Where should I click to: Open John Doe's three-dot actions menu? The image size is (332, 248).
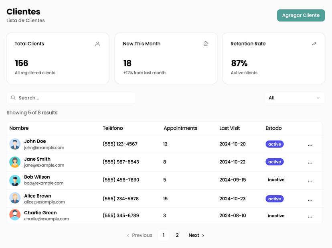pos(310,145)
